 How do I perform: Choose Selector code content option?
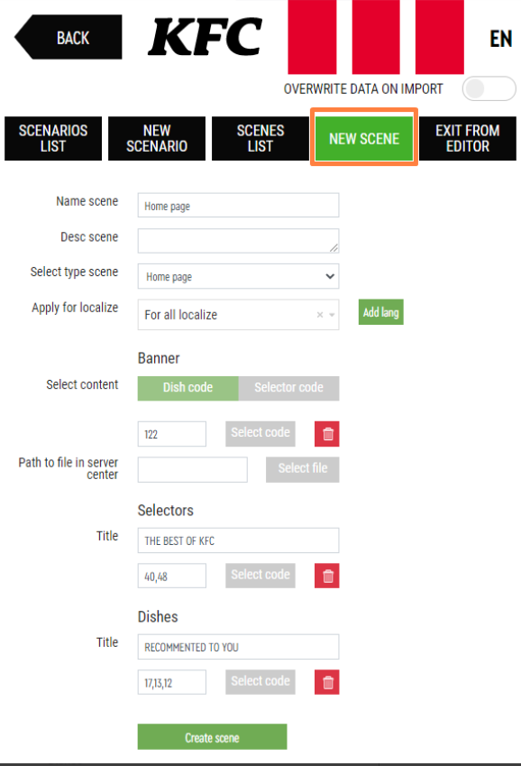289,388
